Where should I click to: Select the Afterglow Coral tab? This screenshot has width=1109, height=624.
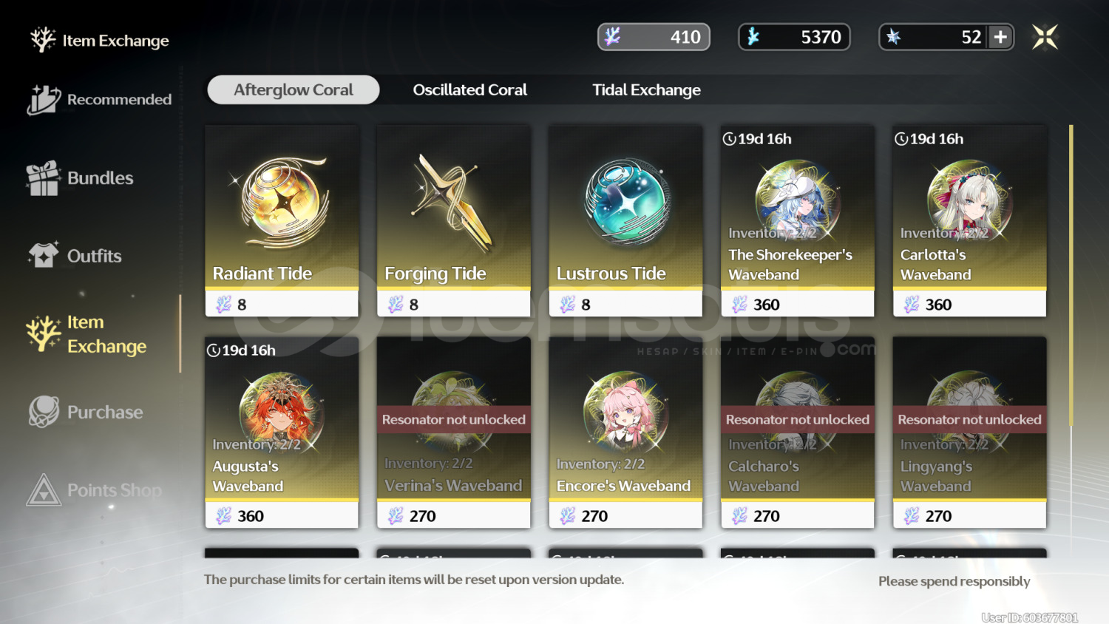[x=294, y=90]
